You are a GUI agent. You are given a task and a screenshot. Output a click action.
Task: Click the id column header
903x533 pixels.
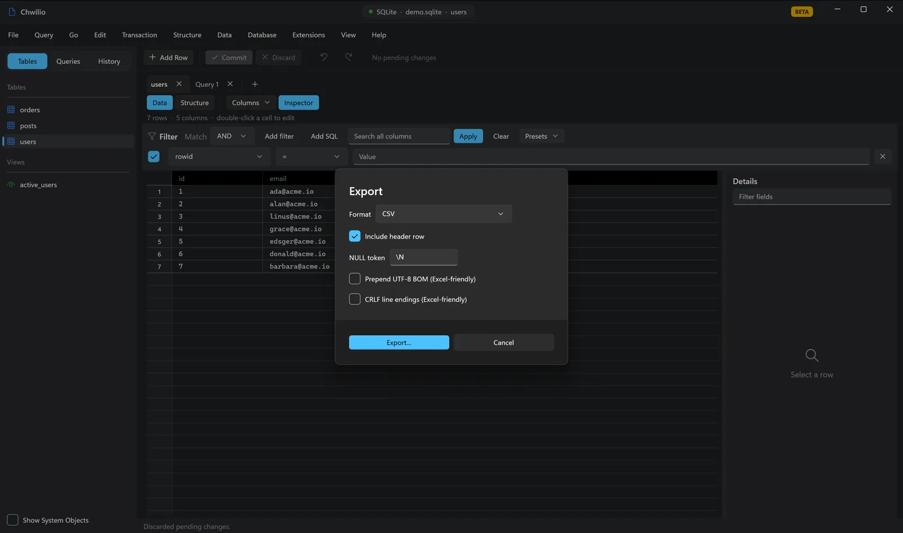point(217,178)
